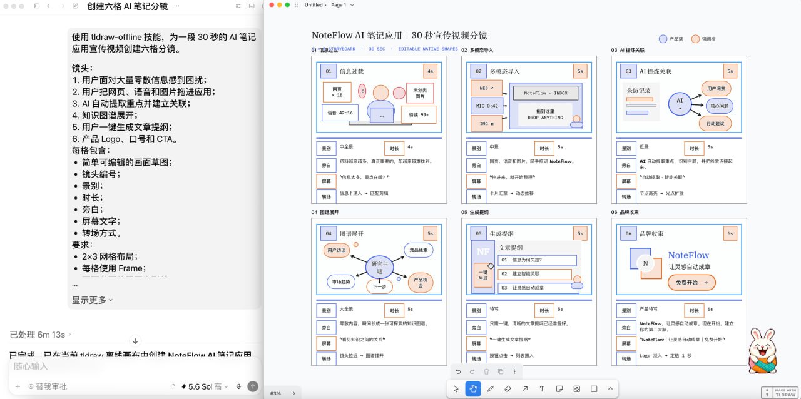Select the 03 AI 提炼关联 frame label
Screen dimensions: 801x399
[x=628, y=50]
